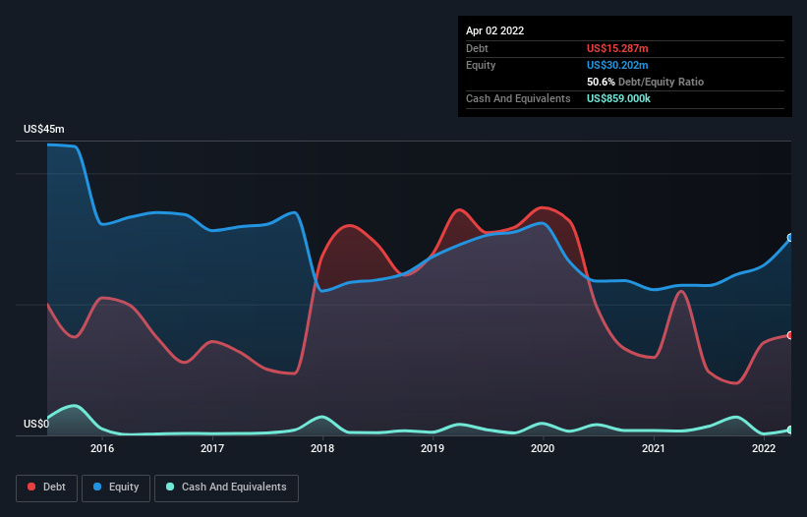The image size is (807, 517).
Task: Select the 2016 axis label
Action: [x=102, y=448]
